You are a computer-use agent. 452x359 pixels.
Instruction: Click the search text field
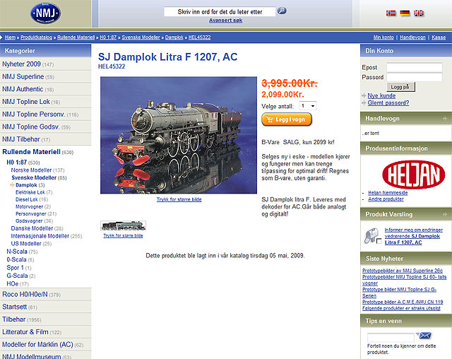tap(220, 12)
